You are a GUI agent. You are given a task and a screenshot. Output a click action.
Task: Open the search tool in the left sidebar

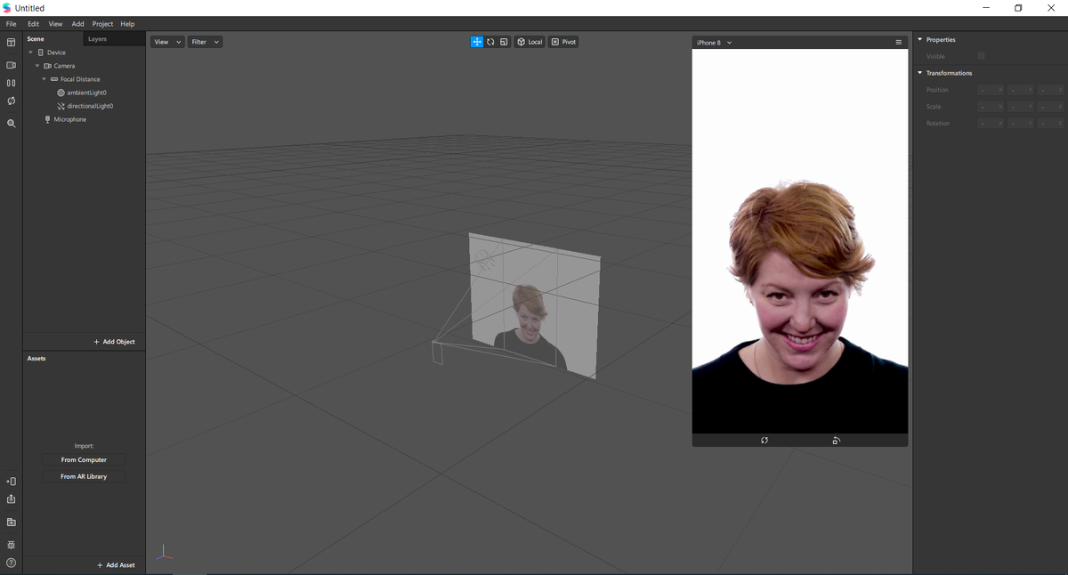point(11,123)
